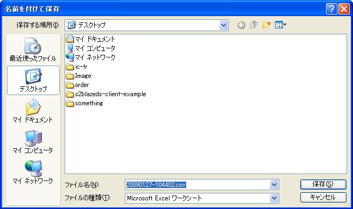
Task: Open the Views menu icon
Action: pyautogui.click(x=280, y=25)
